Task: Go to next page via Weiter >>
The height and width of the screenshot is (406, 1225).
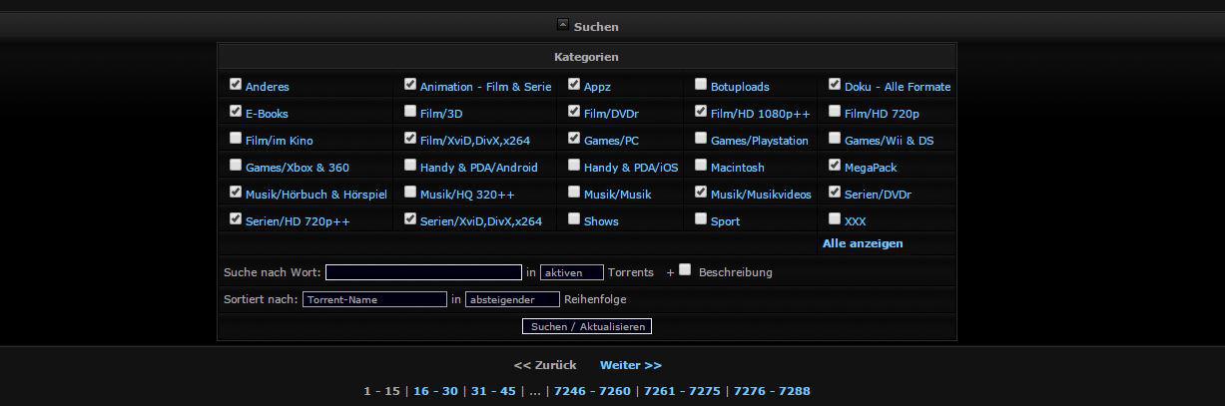Action: (x=630, y=365)
